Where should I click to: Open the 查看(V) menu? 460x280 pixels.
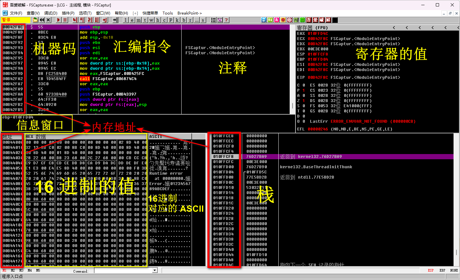[x=33, y=13]
